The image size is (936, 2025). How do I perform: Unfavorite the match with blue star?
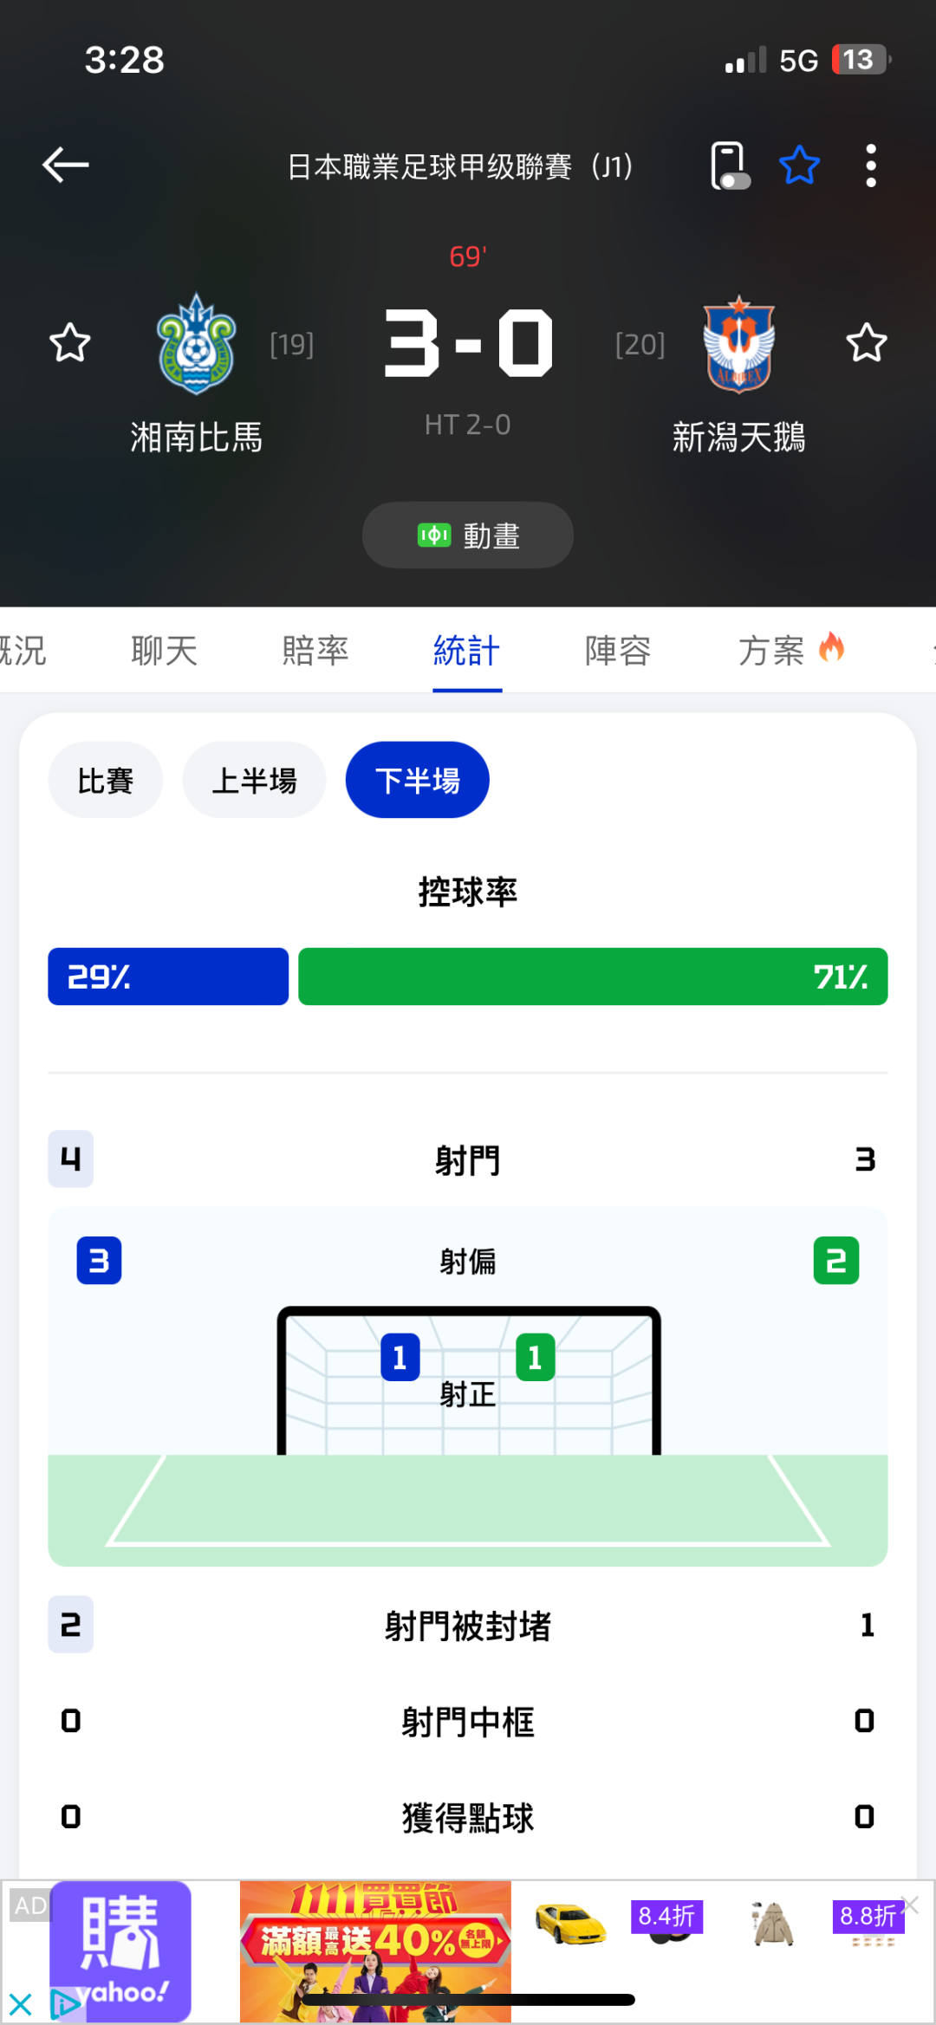click(x=799, y=166)
